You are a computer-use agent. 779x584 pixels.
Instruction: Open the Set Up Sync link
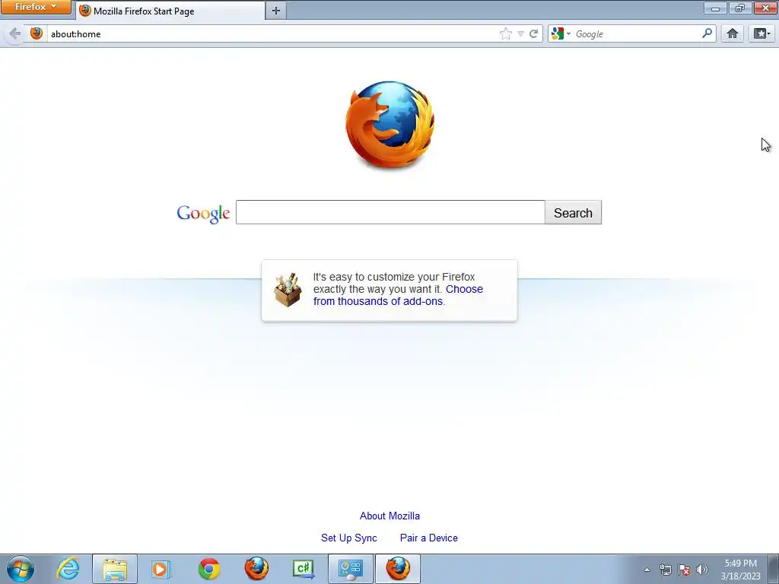tap(349, 538)
